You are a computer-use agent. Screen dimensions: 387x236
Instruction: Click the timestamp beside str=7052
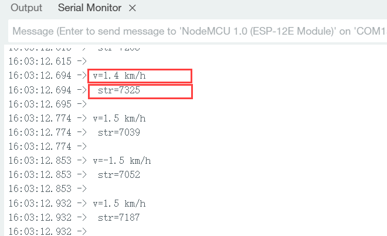[x=40, y=174]
